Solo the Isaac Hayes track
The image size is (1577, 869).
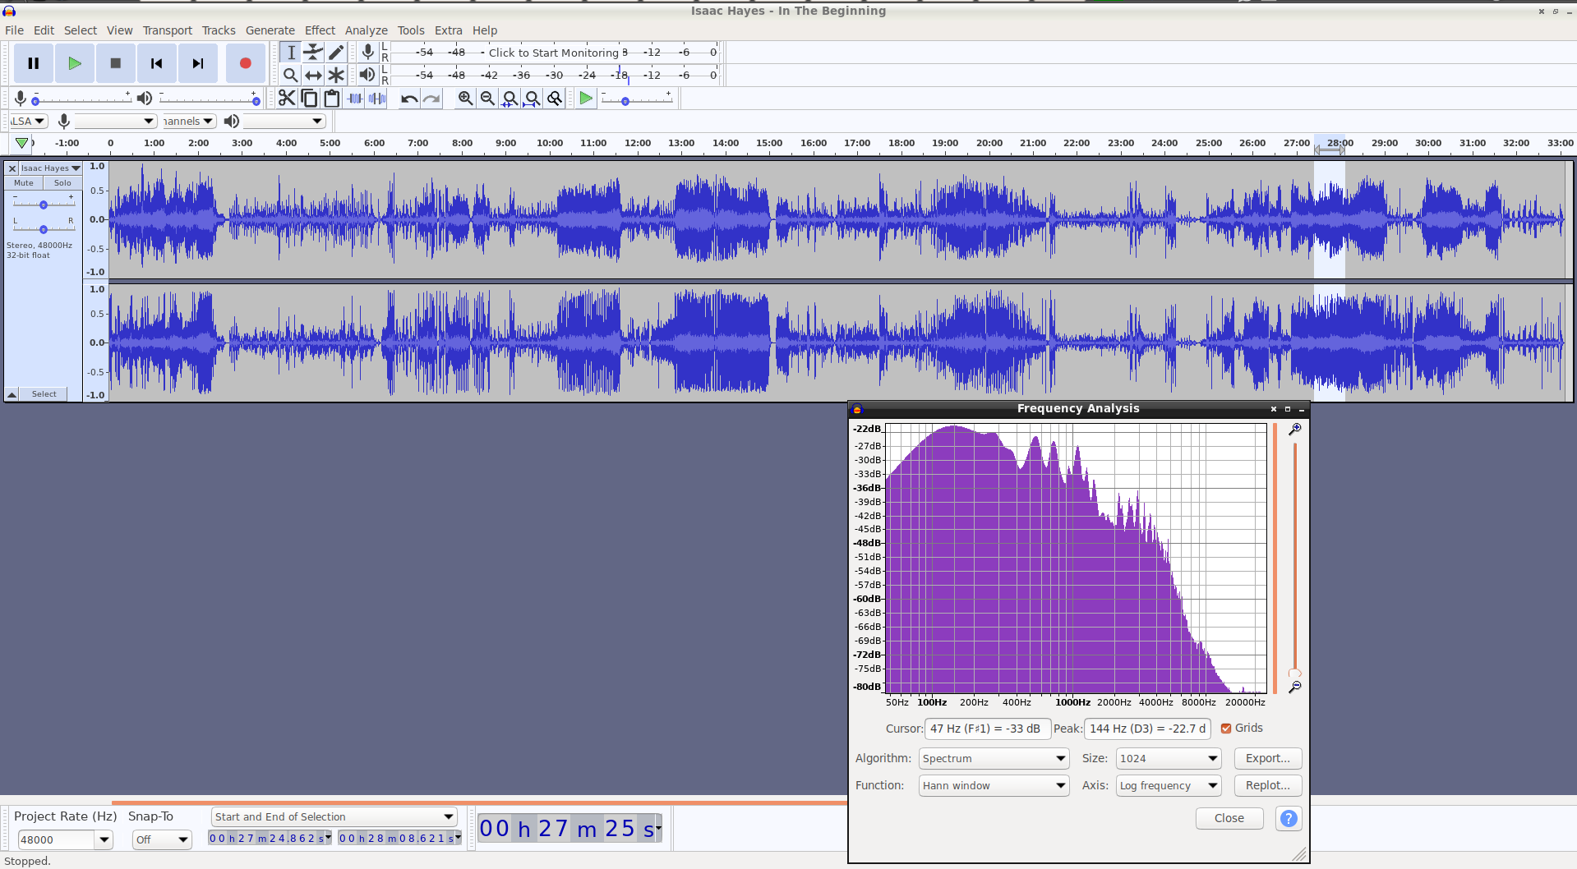click(62, 183)
